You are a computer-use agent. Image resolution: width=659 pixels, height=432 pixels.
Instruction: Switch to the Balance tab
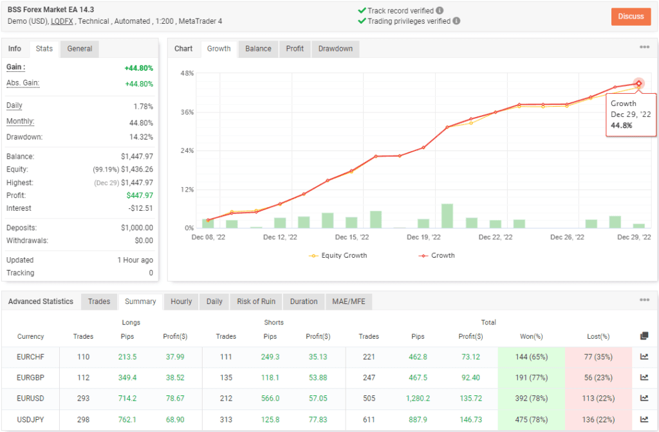pos(257,49)
